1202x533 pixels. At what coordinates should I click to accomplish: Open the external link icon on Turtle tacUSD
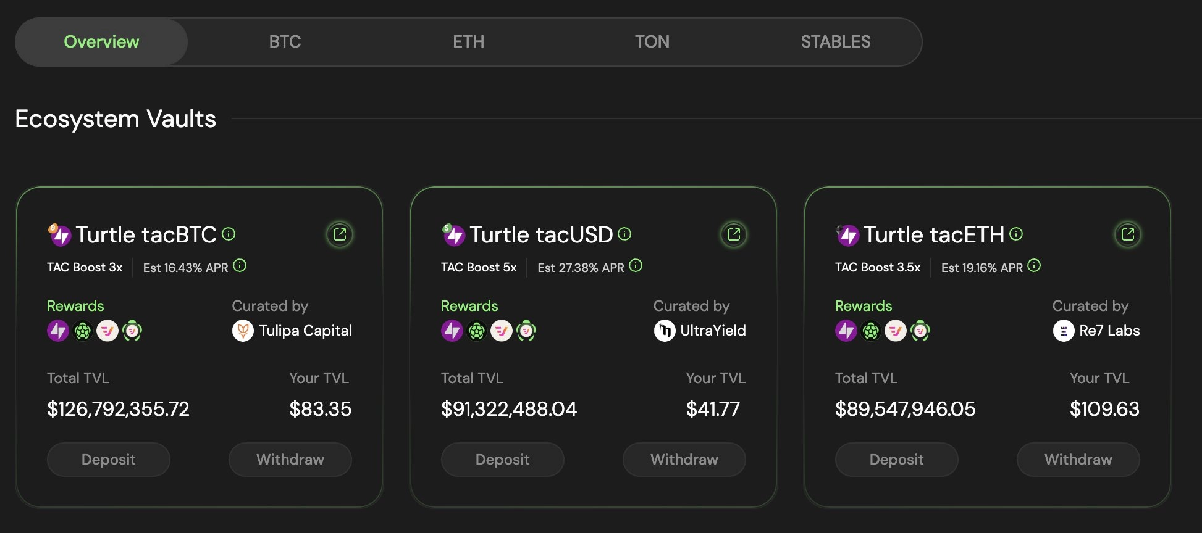[x=733, y=234]
